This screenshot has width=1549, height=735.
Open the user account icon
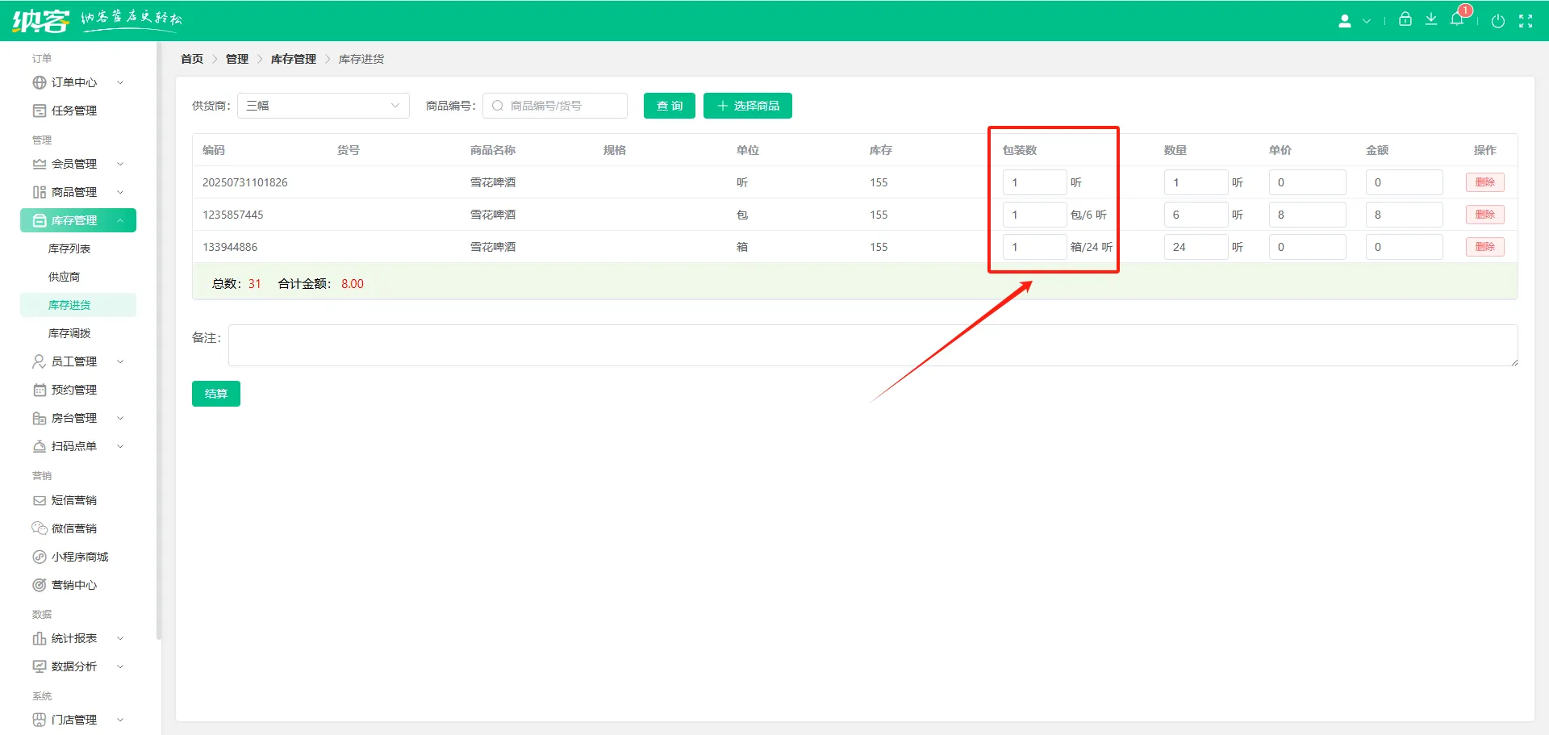(x=1345, y=21)
